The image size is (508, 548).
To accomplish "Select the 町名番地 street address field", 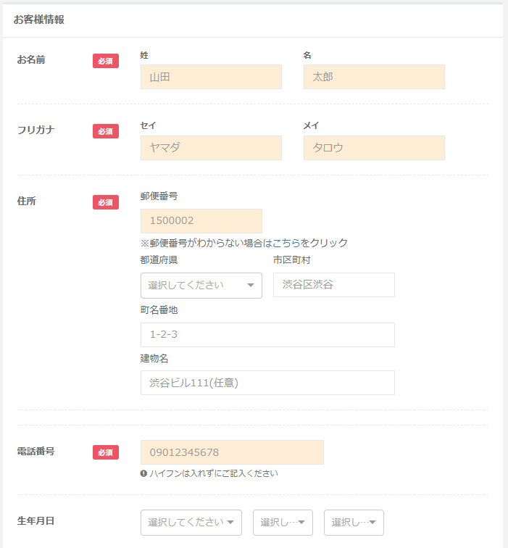I will [x=267, y=335].
